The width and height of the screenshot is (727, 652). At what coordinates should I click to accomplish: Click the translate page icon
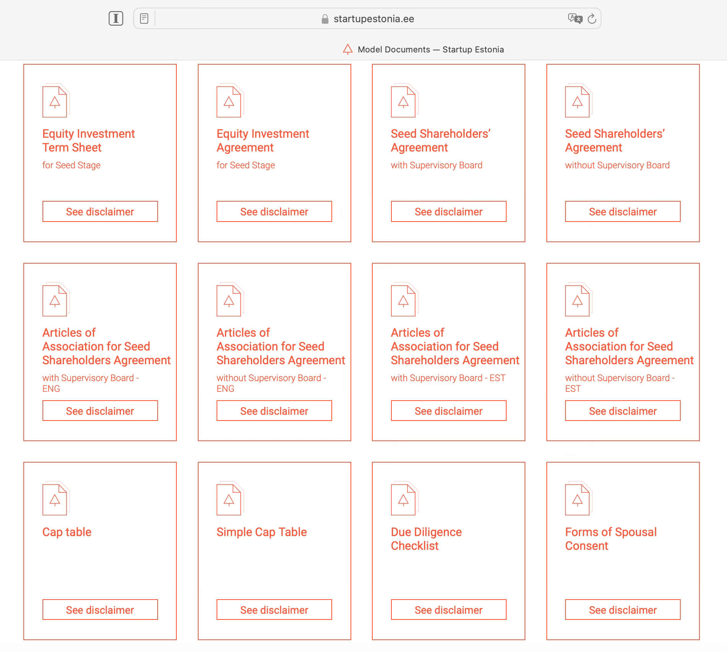(x=575, y=18)
